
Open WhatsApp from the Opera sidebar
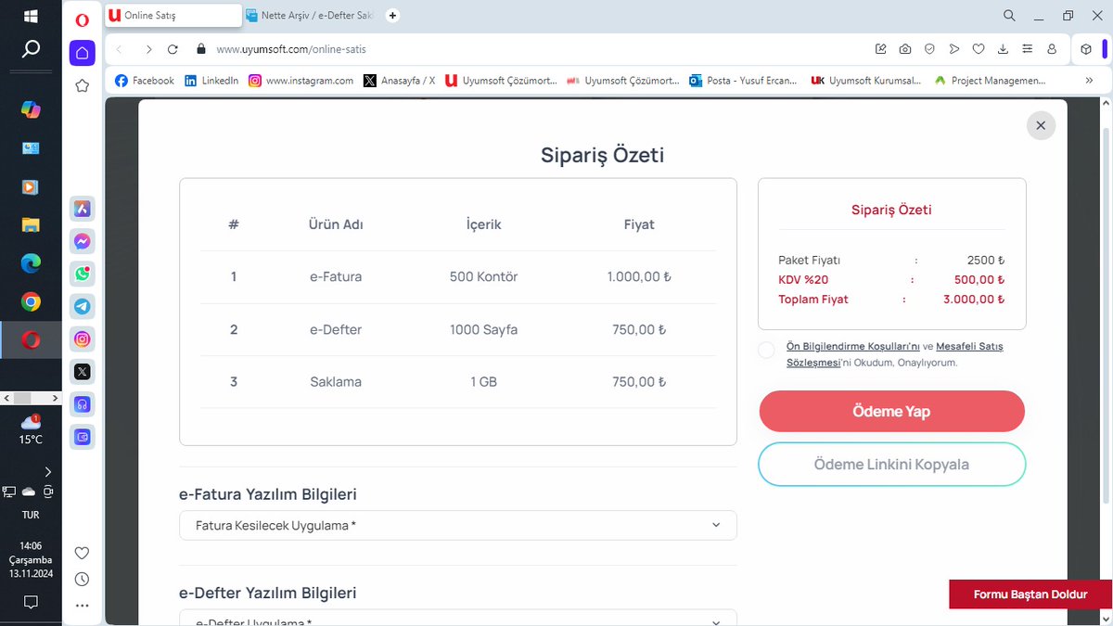82,274
